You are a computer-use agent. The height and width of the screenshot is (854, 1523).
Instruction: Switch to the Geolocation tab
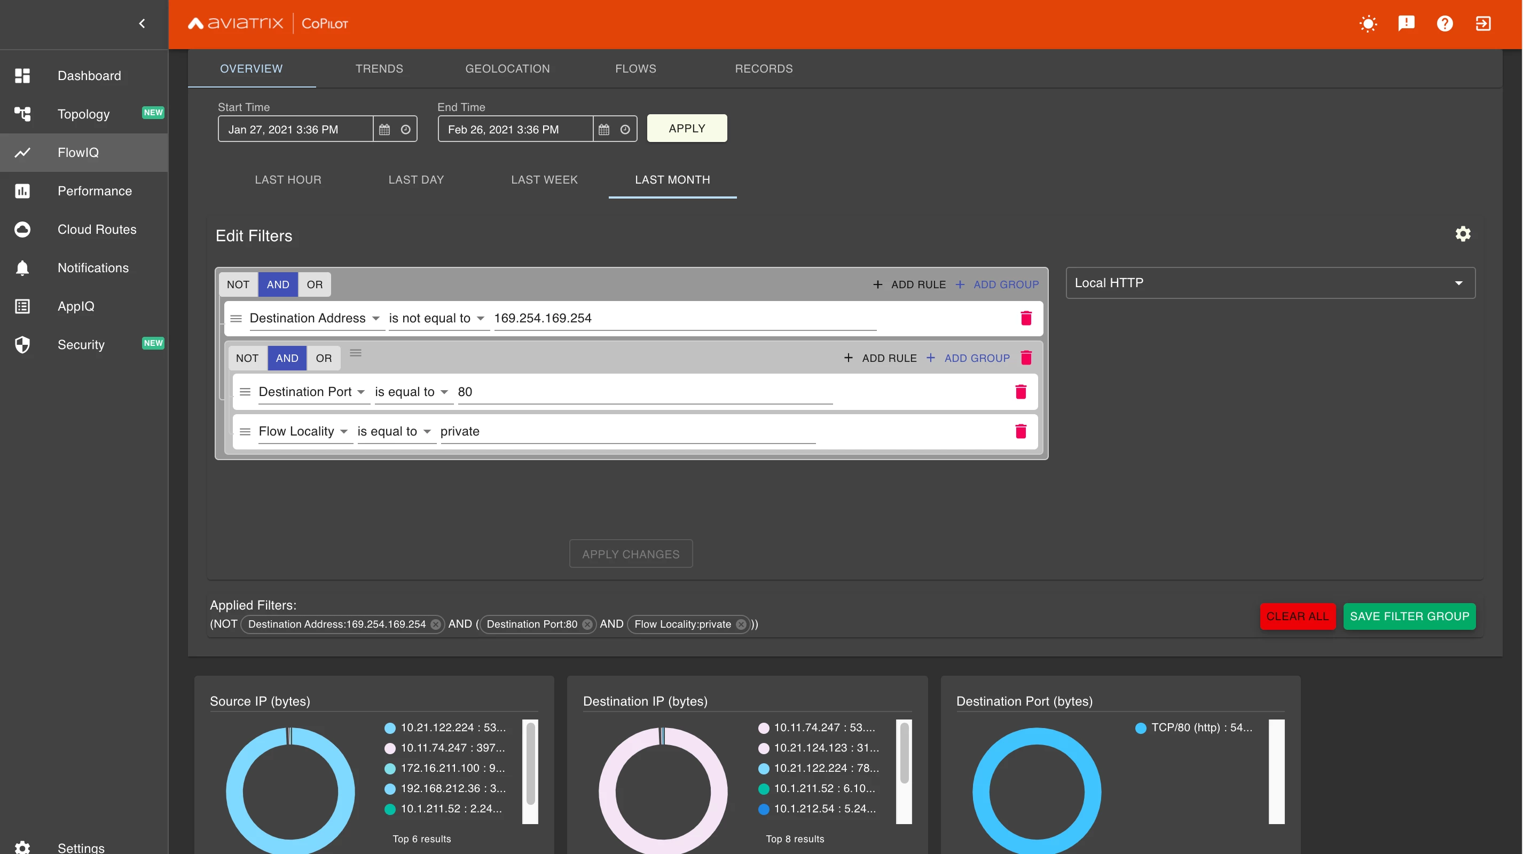(x=507, y=68)
